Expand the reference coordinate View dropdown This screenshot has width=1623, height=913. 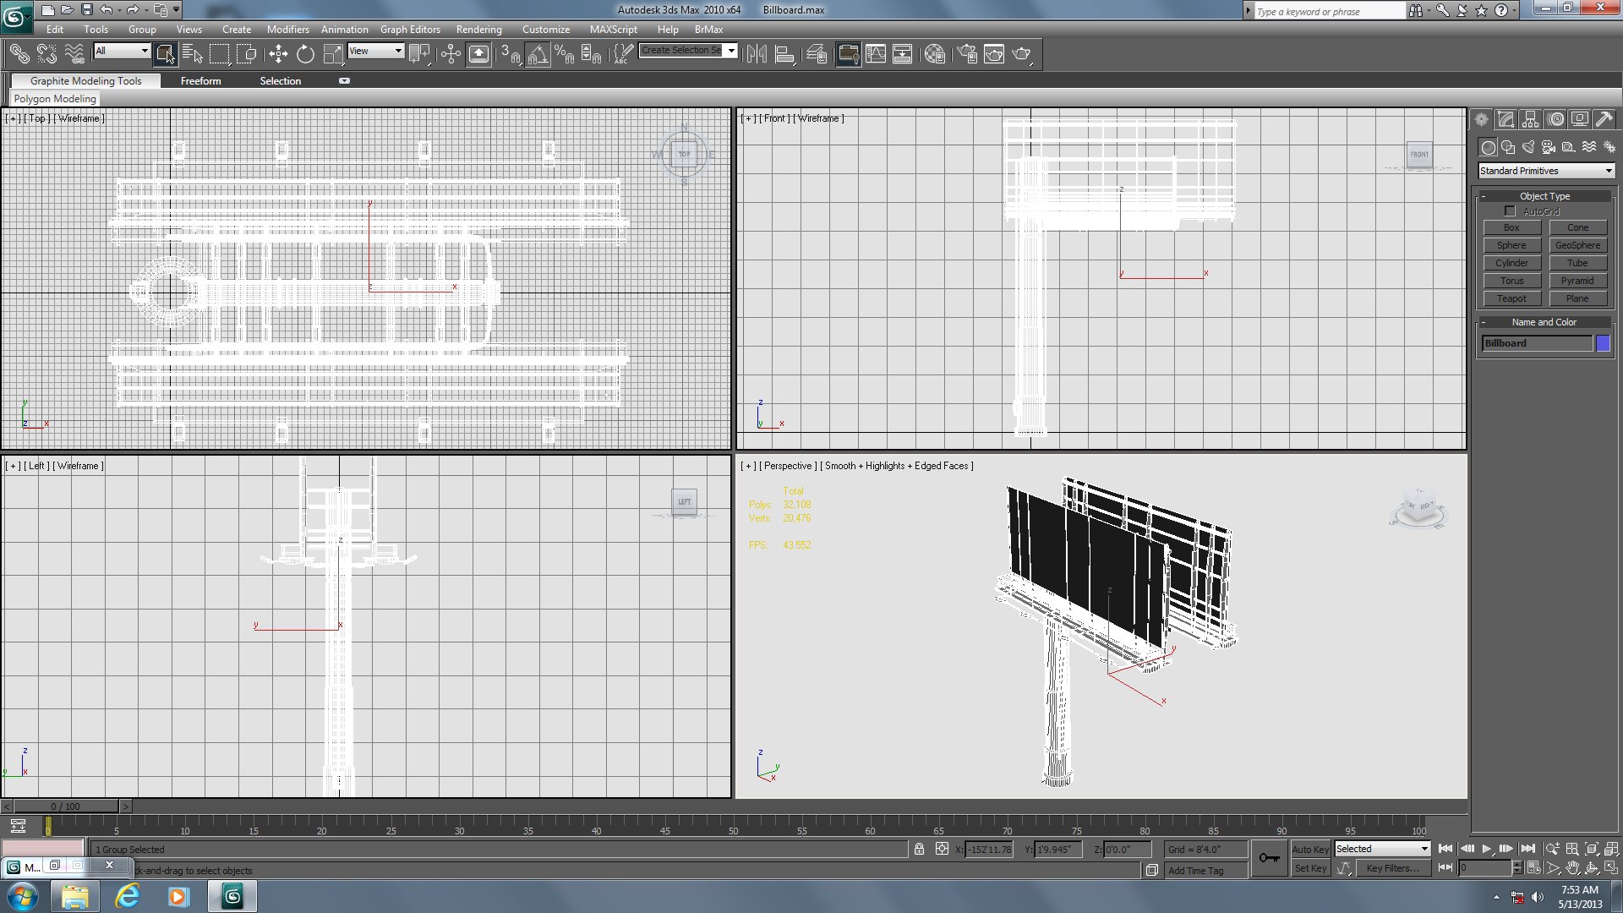click(375, 51)
